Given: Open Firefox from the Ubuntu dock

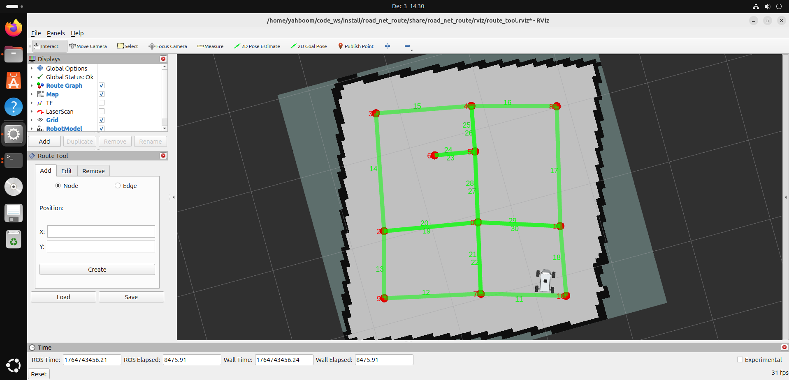Looking at the screenshot, I should pyautogui.click(x=14, y=28).
